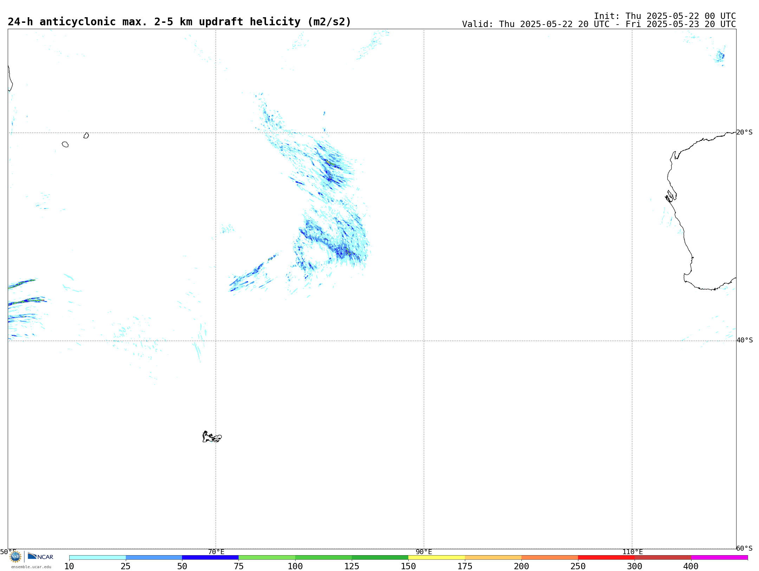The image size is (759, 571).
Task: Click the Valid time range text
Action: [x=599, y=24]
